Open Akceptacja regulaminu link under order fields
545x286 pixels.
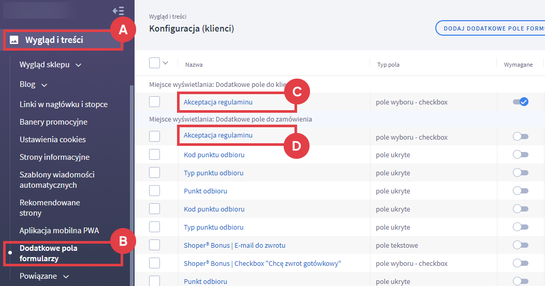click(218, 135)
